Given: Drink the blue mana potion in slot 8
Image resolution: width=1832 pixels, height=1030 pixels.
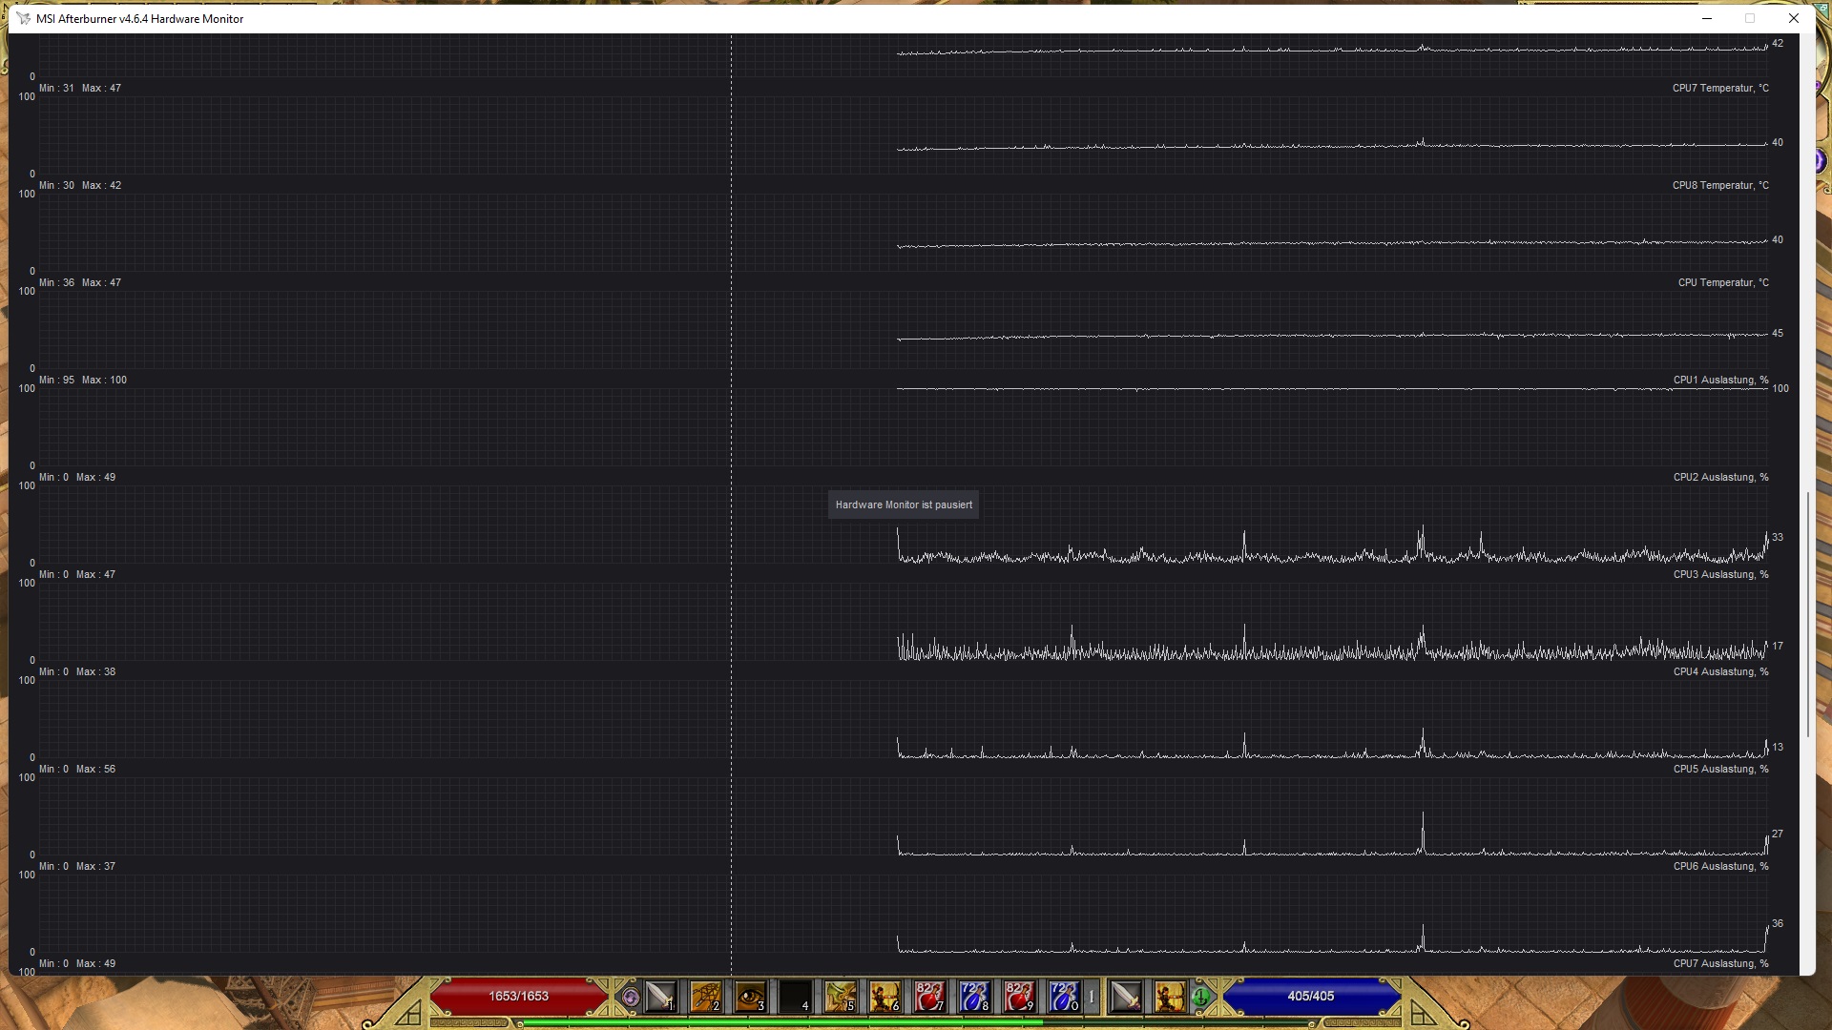Looking at the screenshot, I should 973,998.
